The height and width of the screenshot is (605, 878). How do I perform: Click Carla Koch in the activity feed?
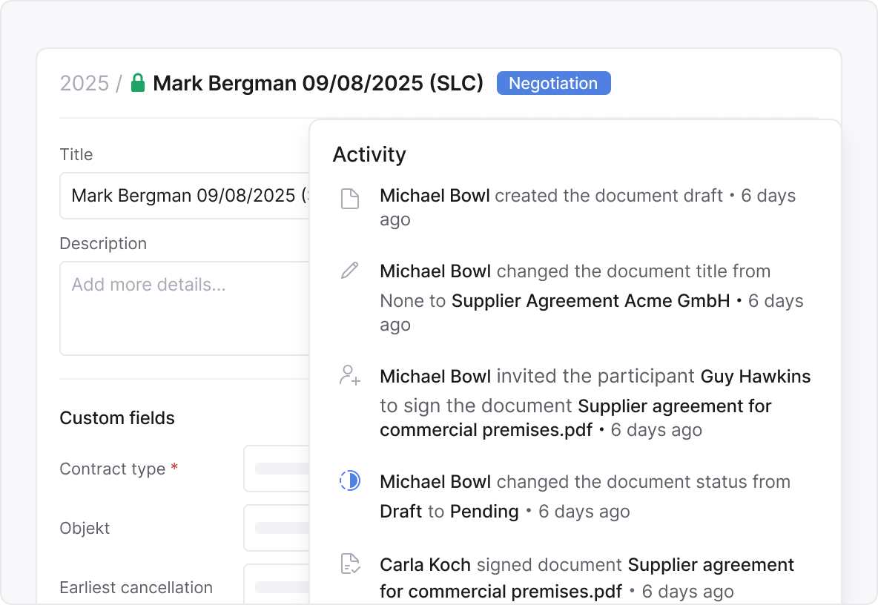coord(425,565)
